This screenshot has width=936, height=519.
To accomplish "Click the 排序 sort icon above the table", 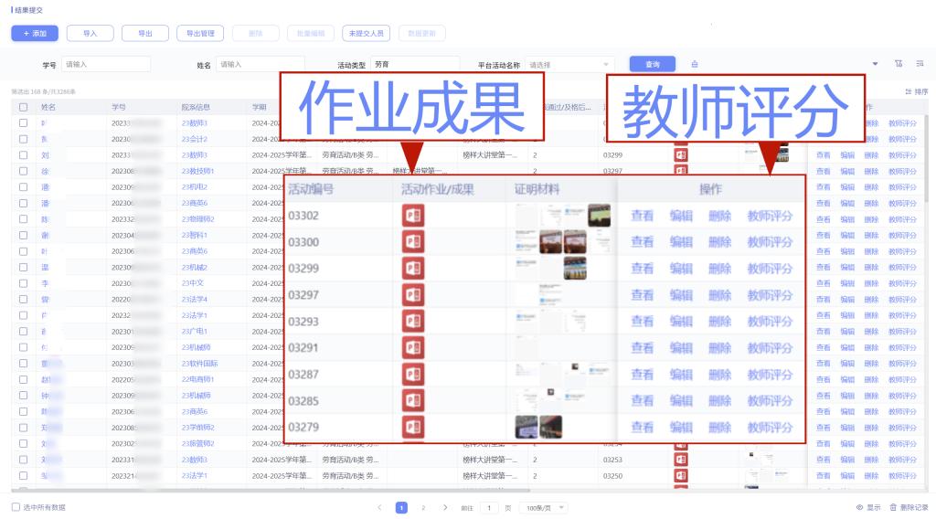I will point(909,91).
